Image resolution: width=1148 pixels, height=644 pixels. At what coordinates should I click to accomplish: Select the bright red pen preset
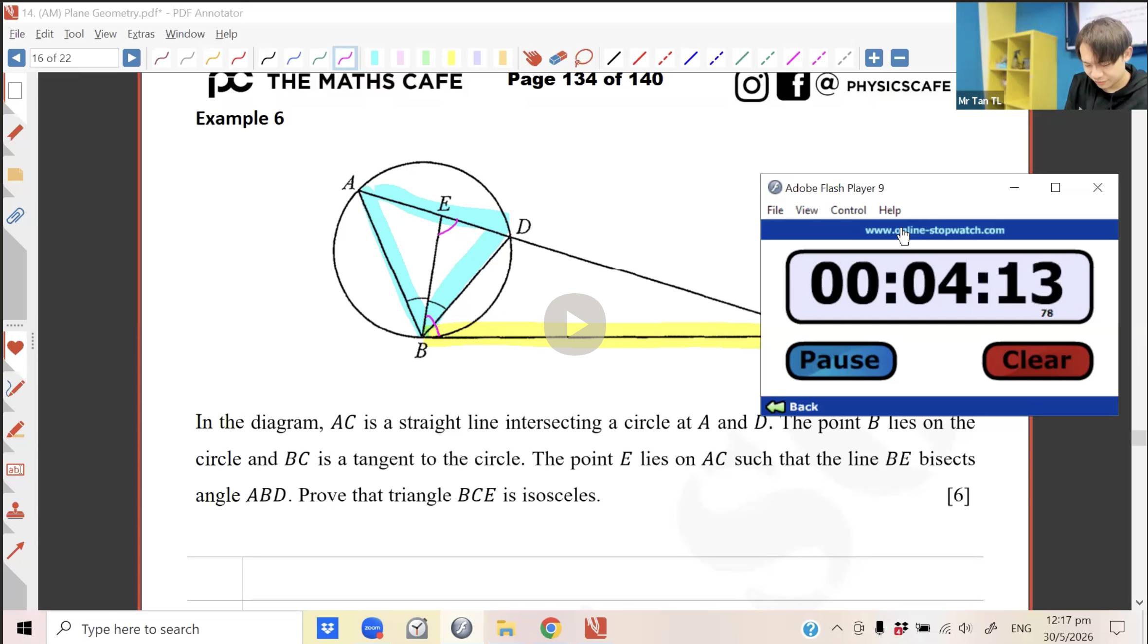[x=238, y=58]
